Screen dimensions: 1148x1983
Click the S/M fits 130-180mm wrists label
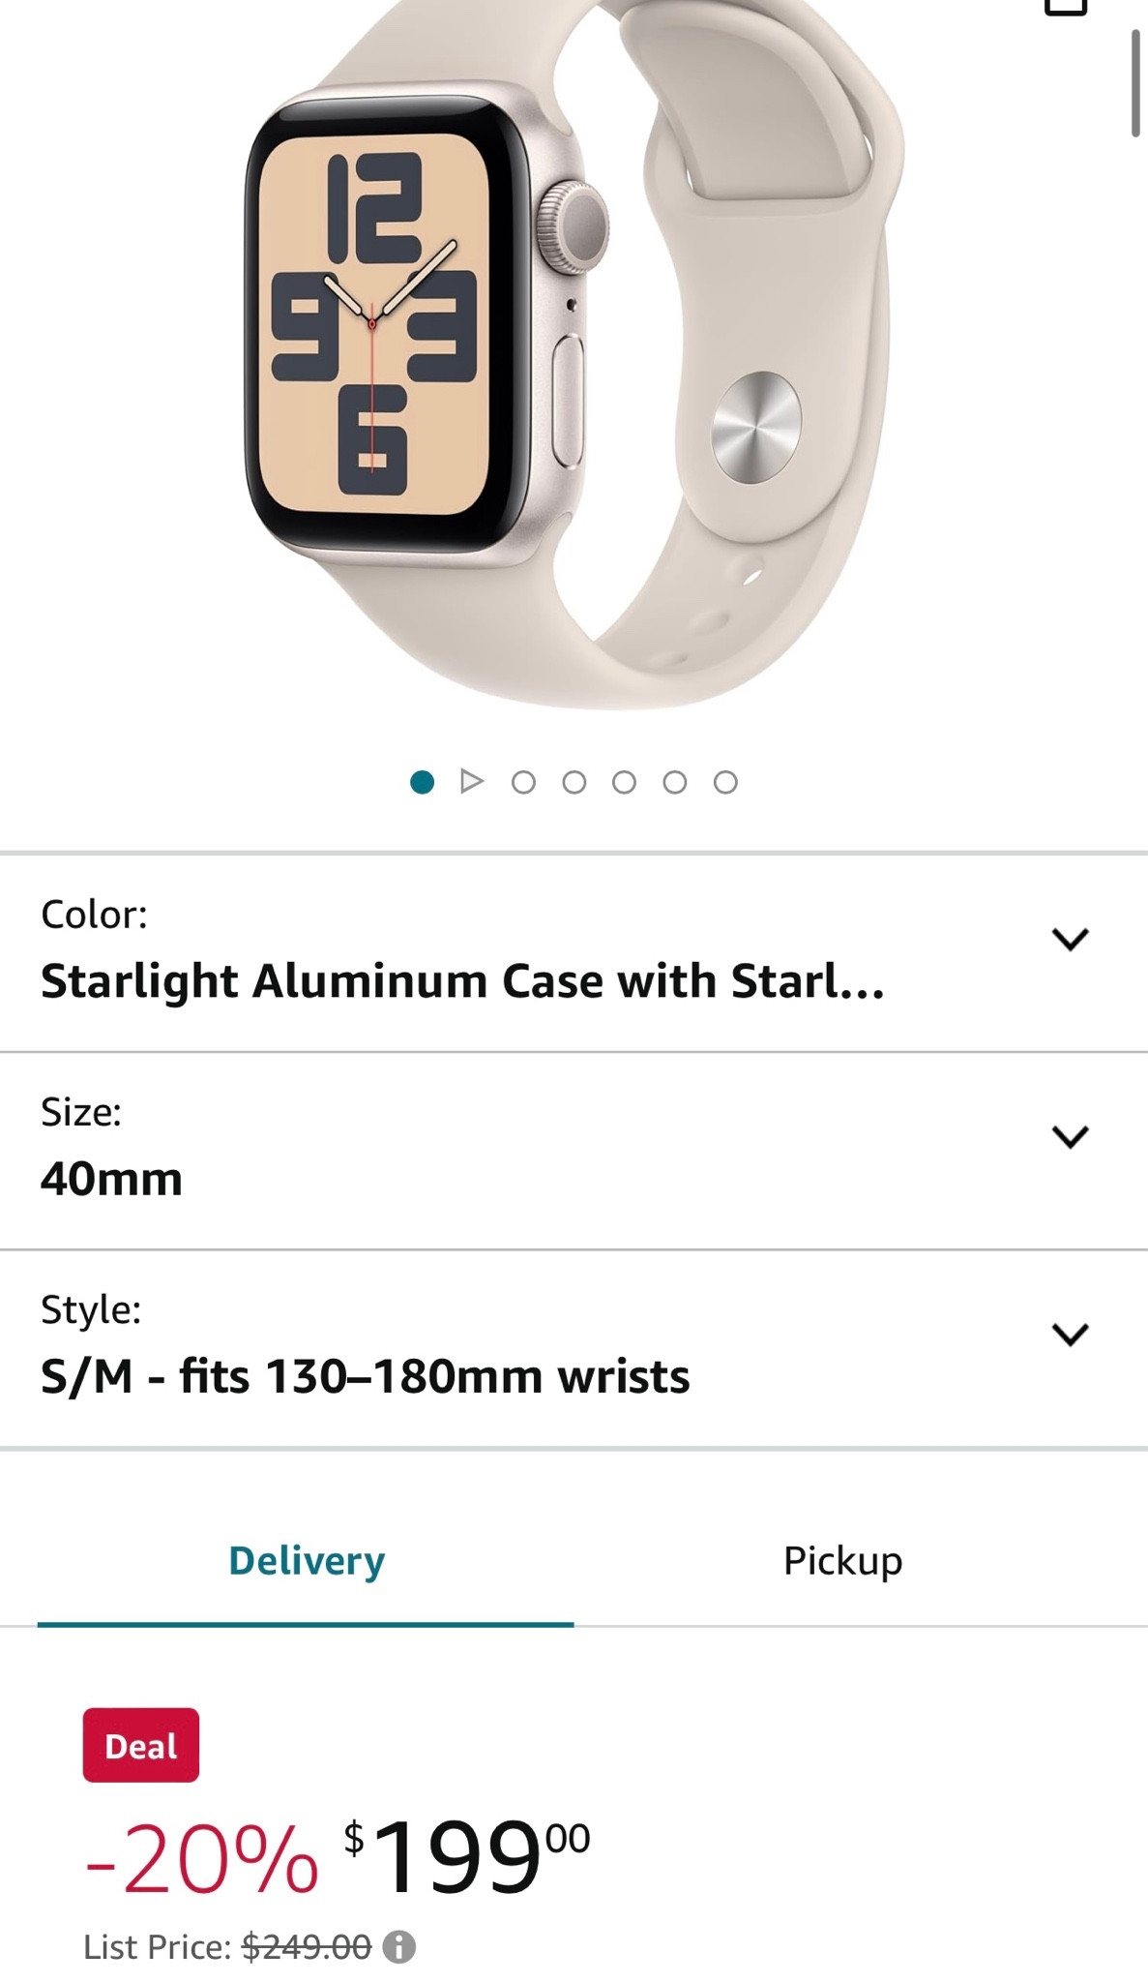(364, 1375)
